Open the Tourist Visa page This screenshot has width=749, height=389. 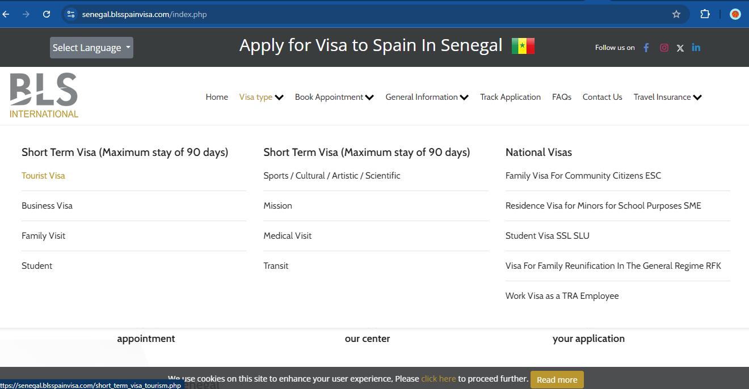(43, 175)
